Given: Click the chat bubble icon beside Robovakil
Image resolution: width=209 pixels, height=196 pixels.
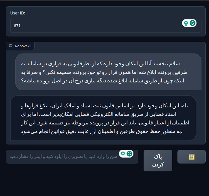Looking at the screenshot, I should (x=11, y=46).
